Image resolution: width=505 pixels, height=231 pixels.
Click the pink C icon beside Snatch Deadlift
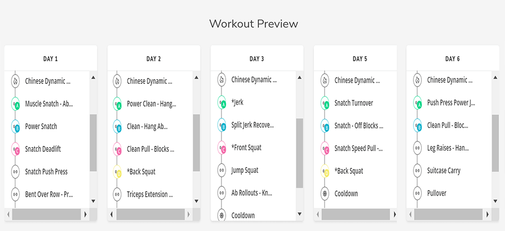15,149
